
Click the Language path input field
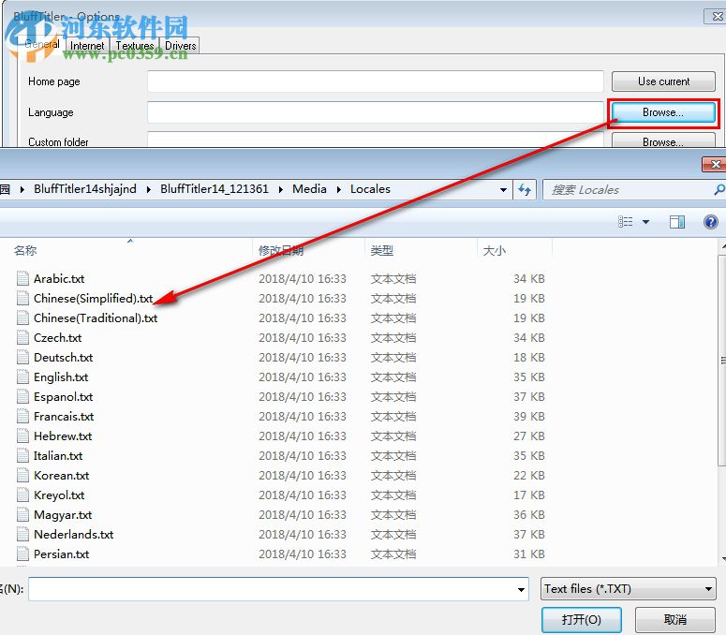(x=376, y=112)
